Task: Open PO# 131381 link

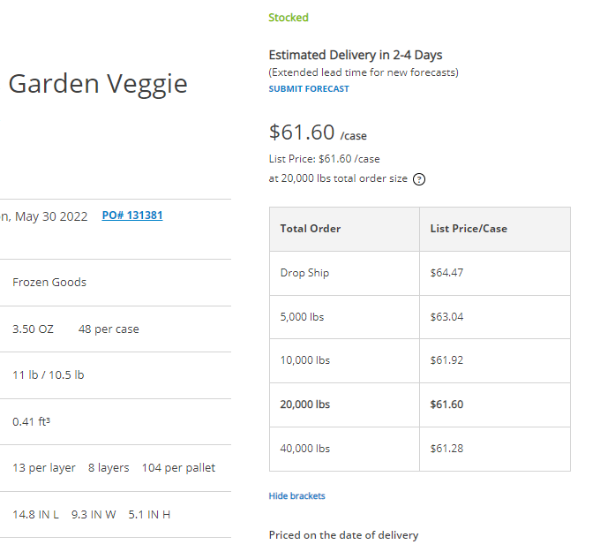Action: pos(132,216)
